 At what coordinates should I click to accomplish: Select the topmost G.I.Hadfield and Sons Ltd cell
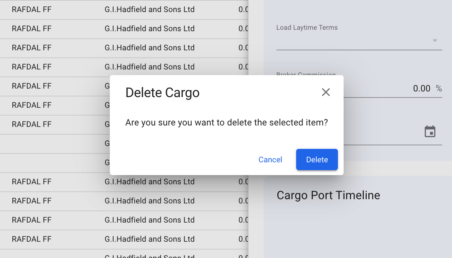(x=149, y=10)
